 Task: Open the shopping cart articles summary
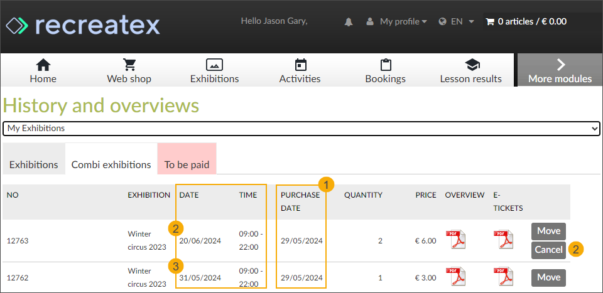click(526, 21)
